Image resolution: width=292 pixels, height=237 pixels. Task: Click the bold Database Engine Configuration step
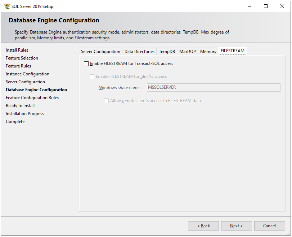[36, 90]
